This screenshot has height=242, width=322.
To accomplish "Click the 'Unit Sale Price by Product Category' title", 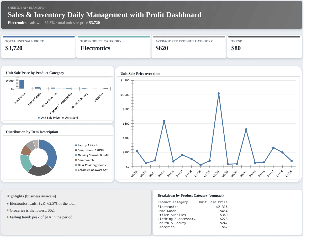I will click(x=35, y=73).
